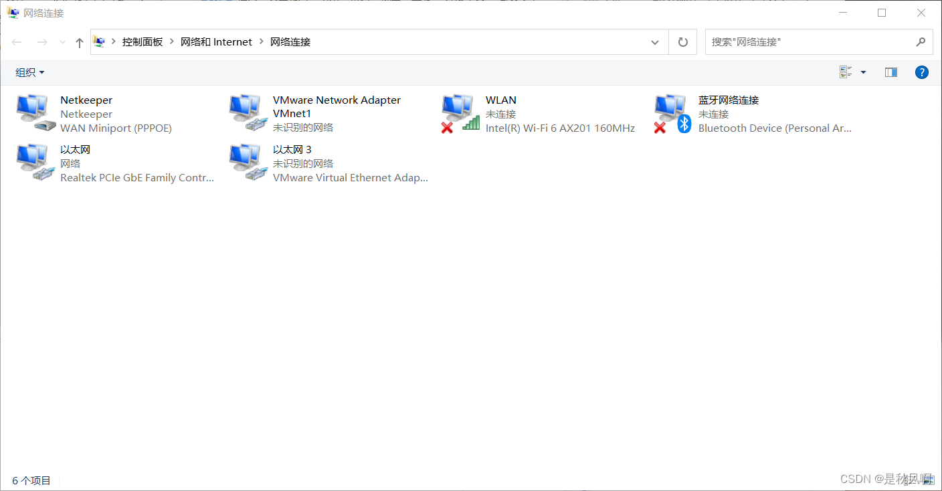Expand the address bar history dropdown
The height and width of the screenshot is (491, 942).
655,42
